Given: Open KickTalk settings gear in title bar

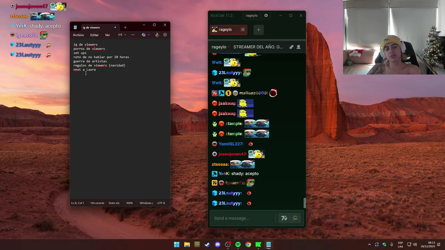Looking at the screenshot, I should tap(266, 15).
